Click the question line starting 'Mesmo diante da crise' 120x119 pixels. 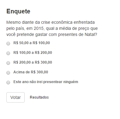click(x=51, y=22)
